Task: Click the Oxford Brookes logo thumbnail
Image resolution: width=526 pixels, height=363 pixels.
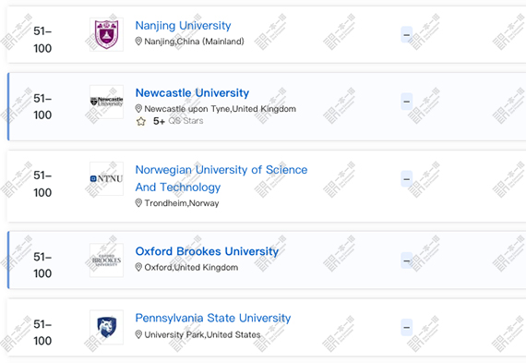Action: tap(106, 260)
